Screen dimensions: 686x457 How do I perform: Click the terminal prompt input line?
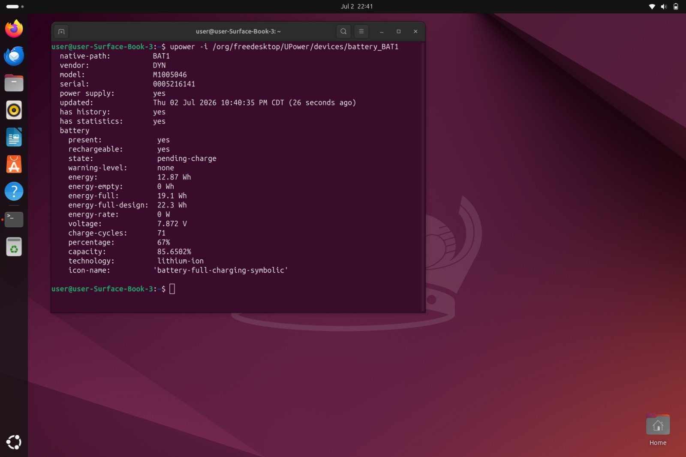point(237,289)
